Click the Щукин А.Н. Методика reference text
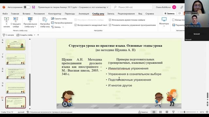Viewport: 209px width, 117px height. [x=82, y=67]
